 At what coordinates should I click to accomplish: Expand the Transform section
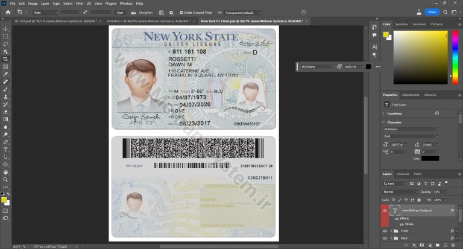(x=383, y=113)
